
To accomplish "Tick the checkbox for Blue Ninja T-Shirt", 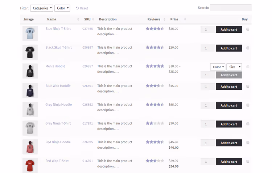I will pyautogui.click(x=248, y=29).
